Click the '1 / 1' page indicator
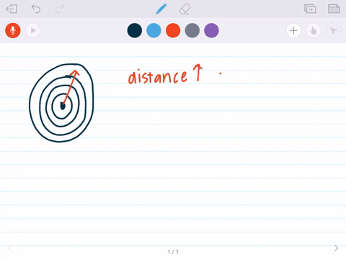This screenshot has width=346, height=259. click(x=173, y=252)
